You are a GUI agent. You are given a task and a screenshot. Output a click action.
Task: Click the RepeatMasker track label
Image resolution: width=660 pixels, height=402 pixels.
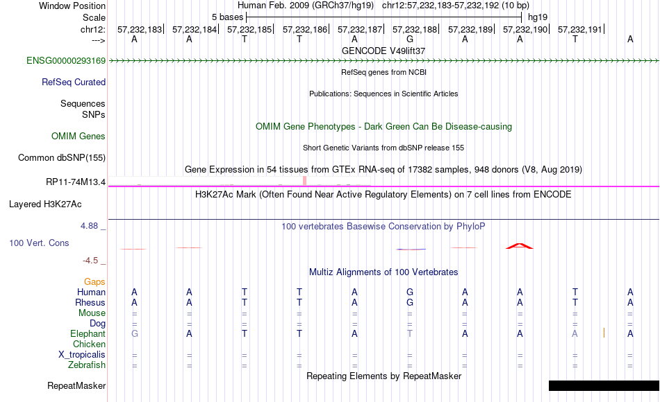[x=76, y=386]
